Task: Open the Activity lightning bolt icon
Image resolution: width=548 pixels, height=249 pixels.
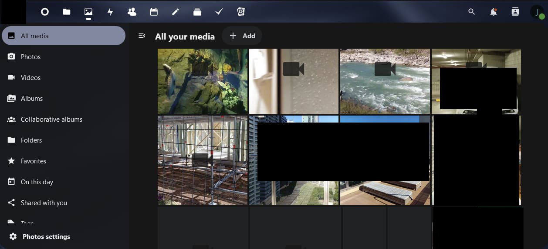Action: coord(110,12)
